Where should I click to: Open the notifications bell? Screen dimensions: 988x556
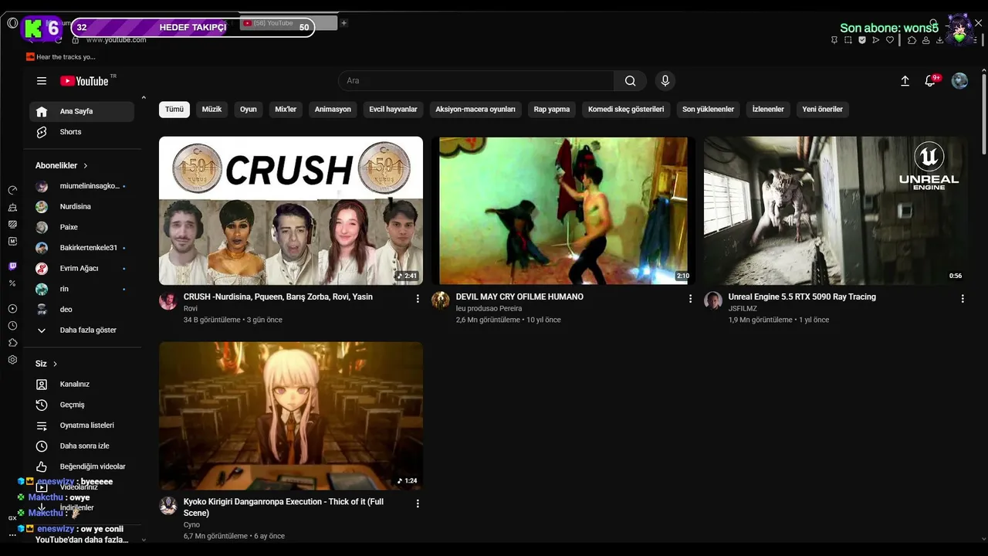point(930,81)
